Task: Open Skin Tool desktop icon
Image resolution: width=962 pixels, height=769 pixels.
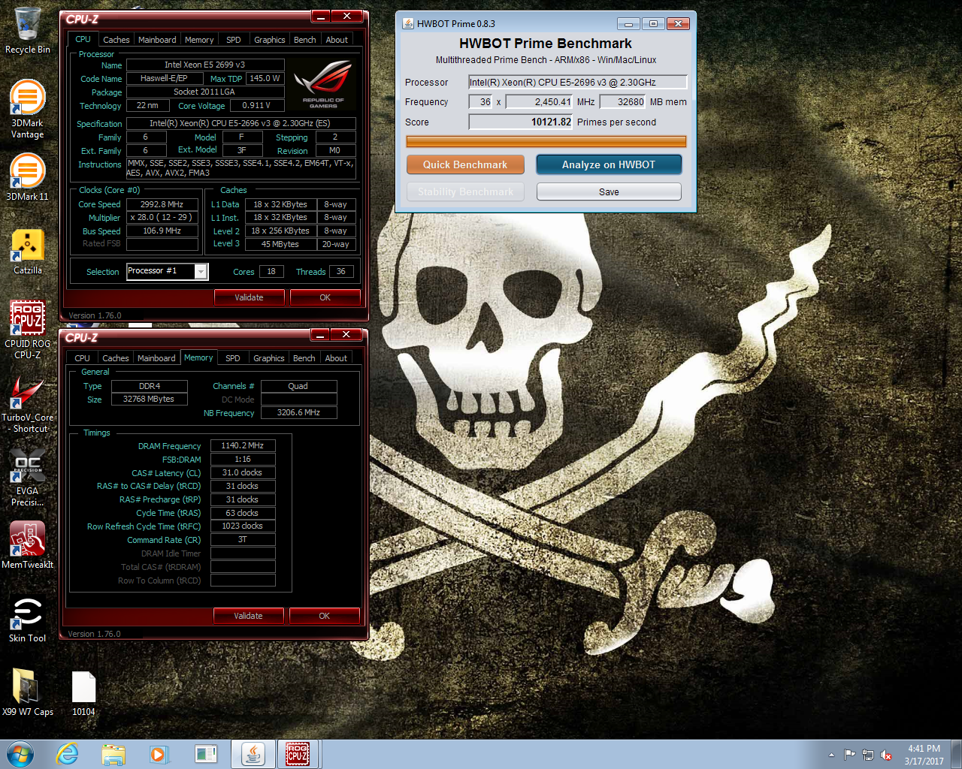Action: (28, 619)
